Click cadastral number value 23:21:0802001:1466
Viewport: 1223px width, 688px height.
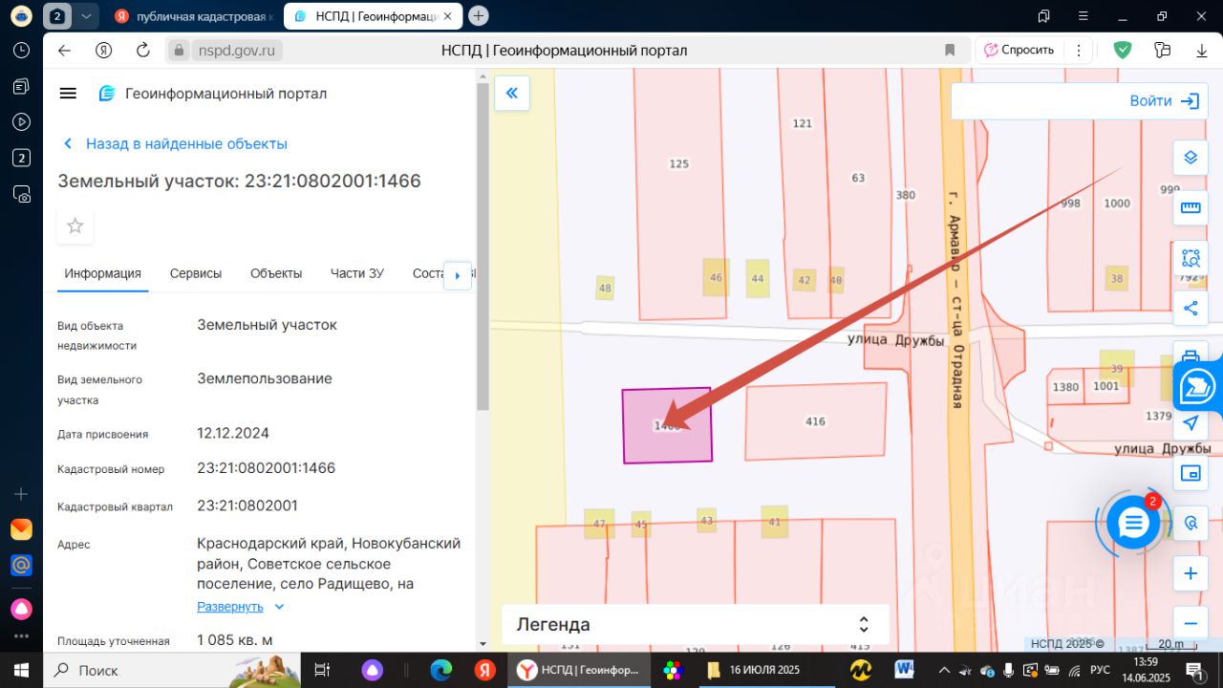coord(266,468)
